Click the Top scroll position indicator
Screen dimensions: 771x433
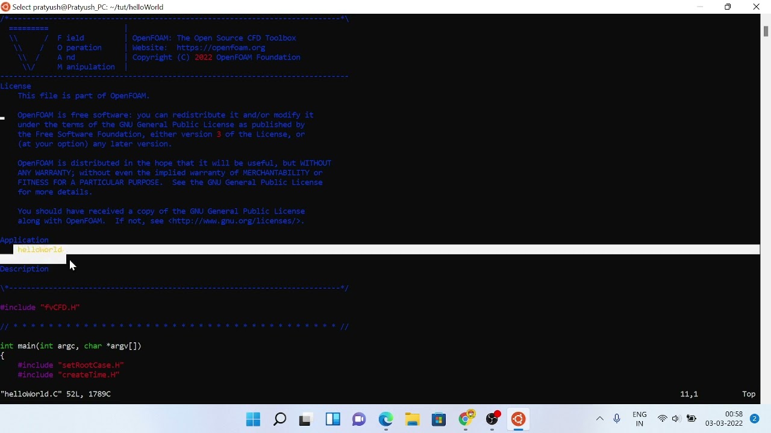pyautogui.click(x=749, y=394)
